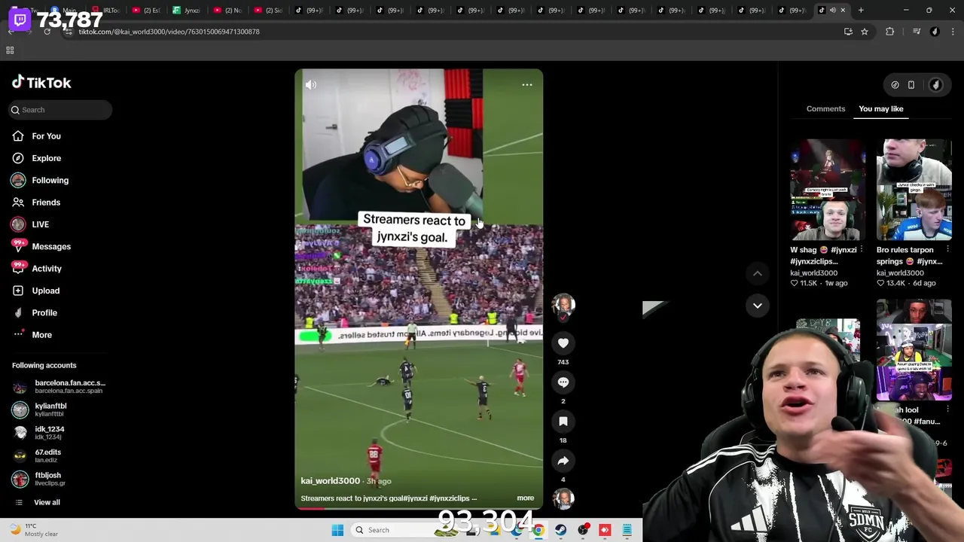Open the Chrome three-dot menu
964x542 pixels.
(x=953, y=32)
